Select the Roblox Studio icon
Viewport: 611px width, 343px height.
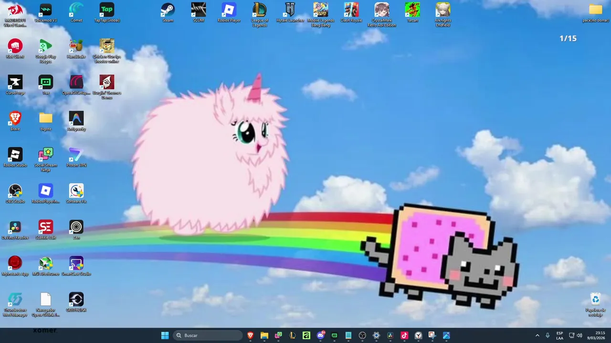click(15, 158)
